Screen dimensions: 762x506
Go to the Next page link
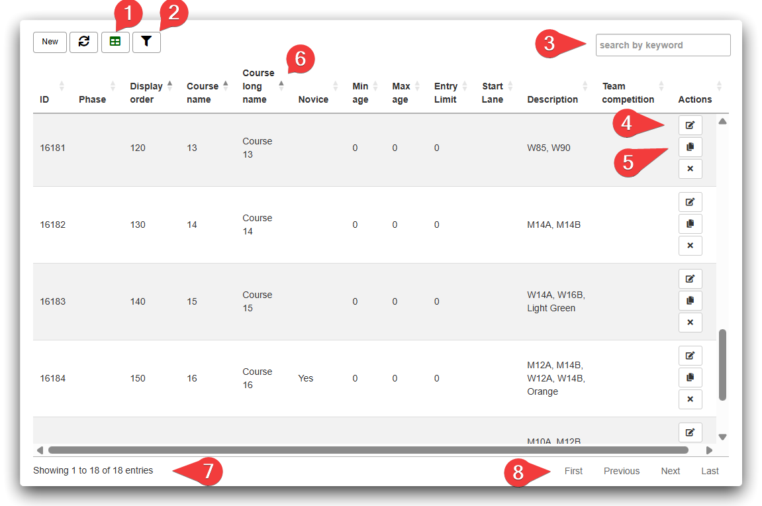670,471
